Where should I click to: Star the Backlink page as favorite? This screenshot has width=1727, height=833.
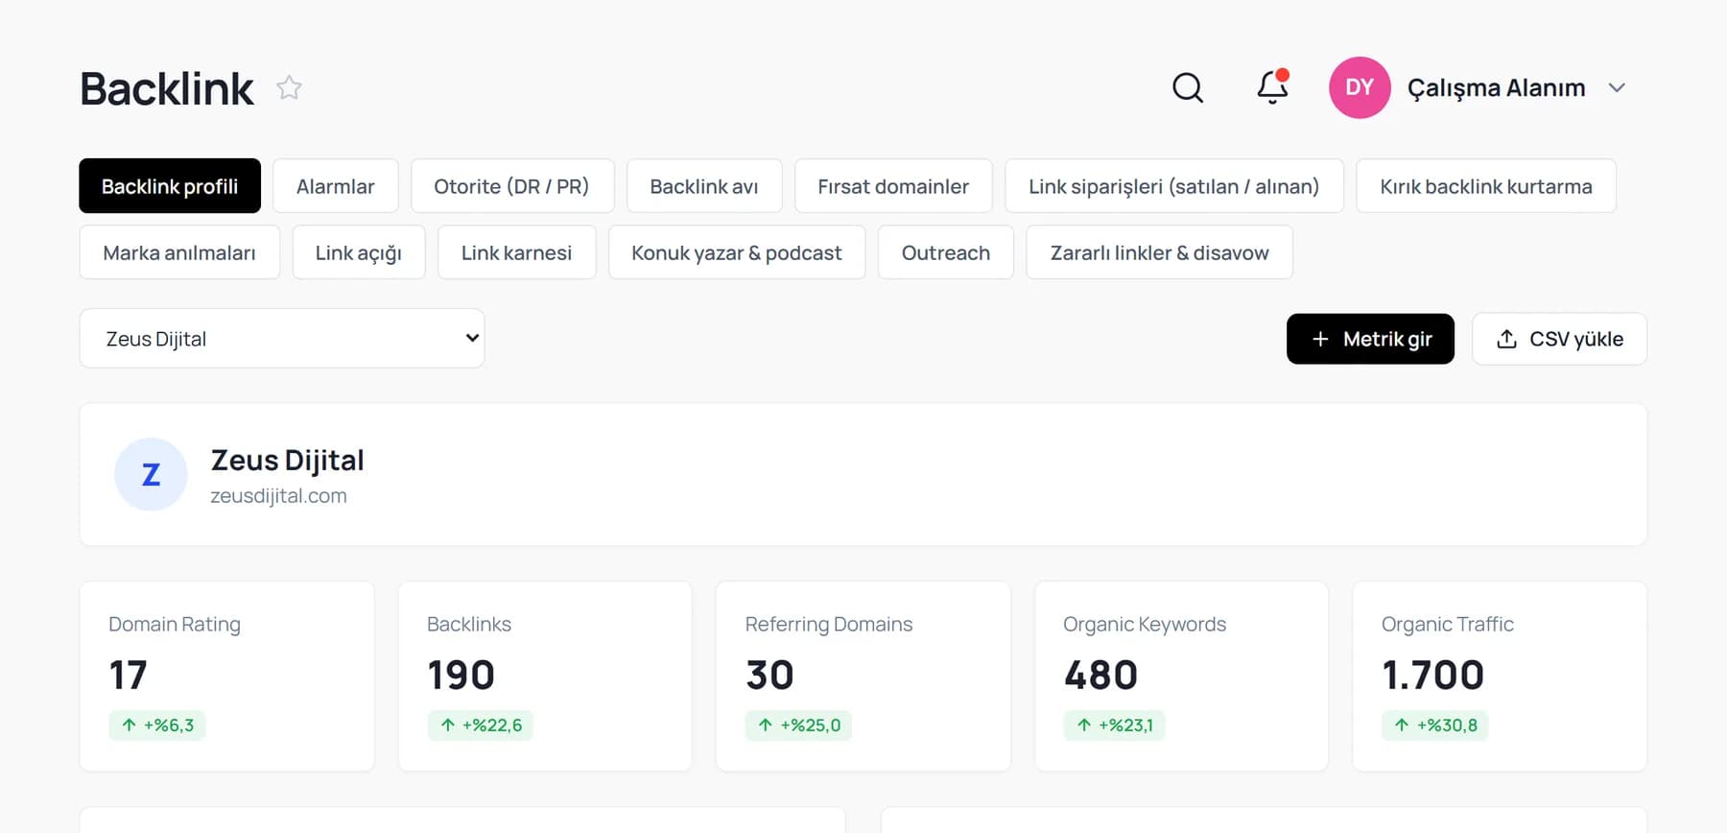[289, 87]
